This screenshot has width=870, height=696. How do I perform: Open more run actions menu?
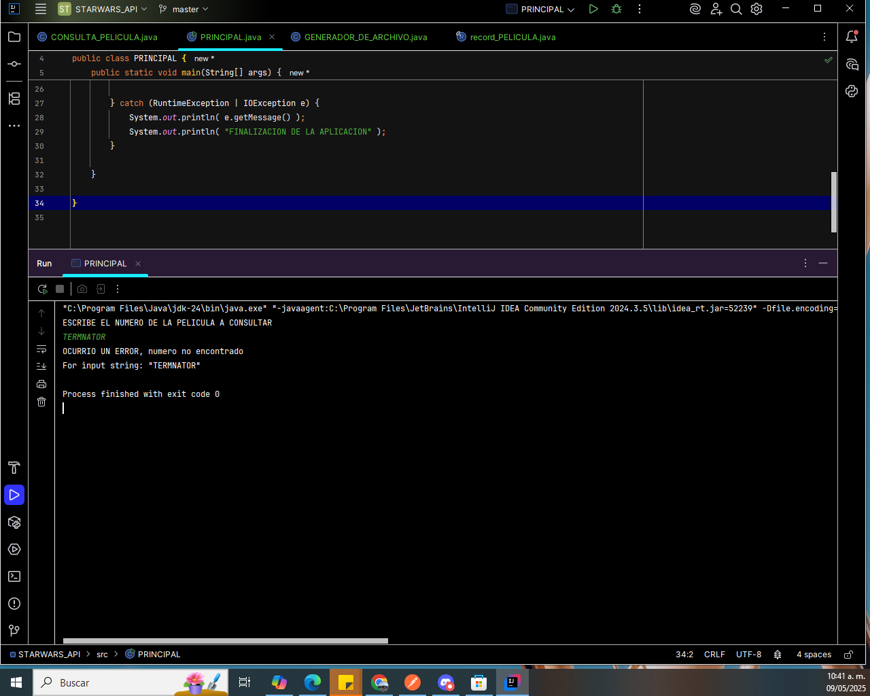coord(640,9)
